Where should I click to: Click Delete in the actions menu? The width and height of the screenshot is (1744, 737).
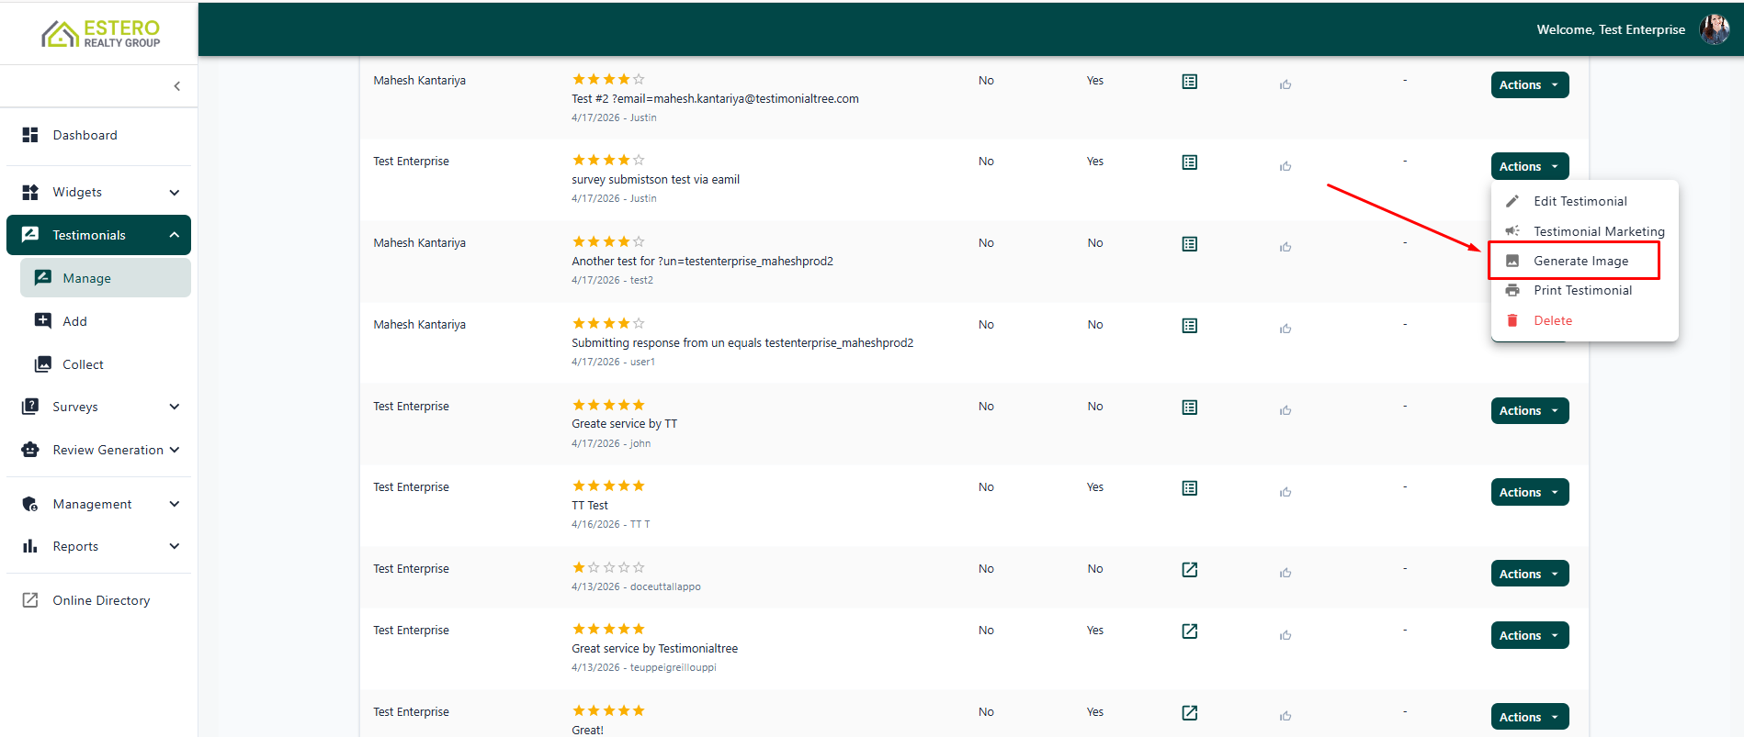click(x=1552, y=320)
